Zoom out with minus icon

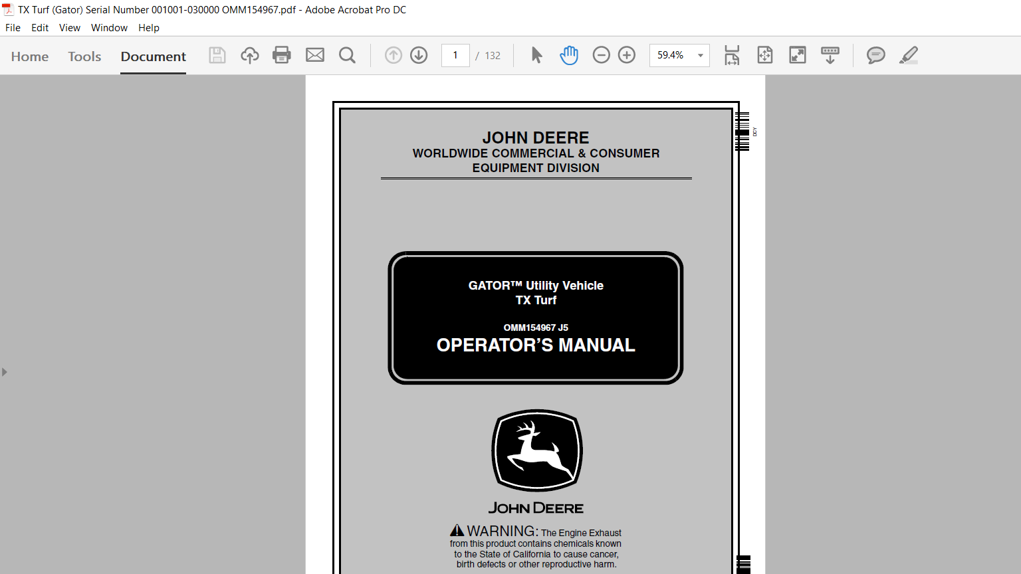click(x=601, y=55)
